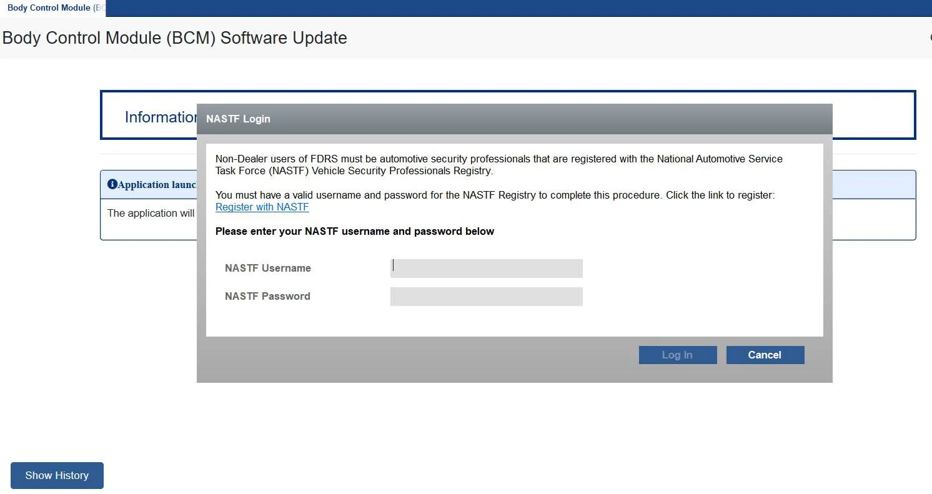The image size is (932, 494).
Task: Click the info icon beside Application launch
Action: (112, 184)
